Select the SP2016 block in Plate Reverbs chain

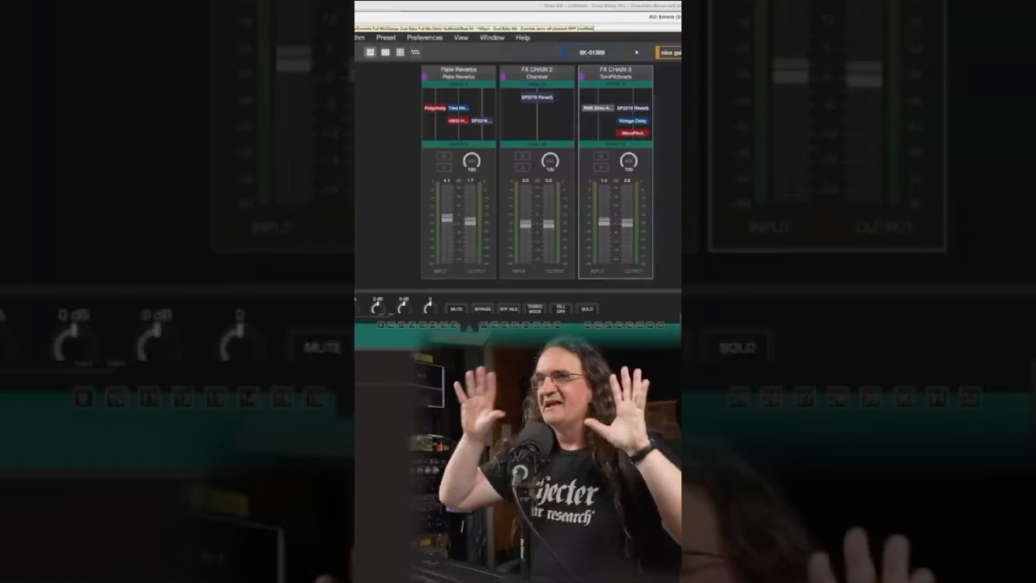(x=481, y=121)
